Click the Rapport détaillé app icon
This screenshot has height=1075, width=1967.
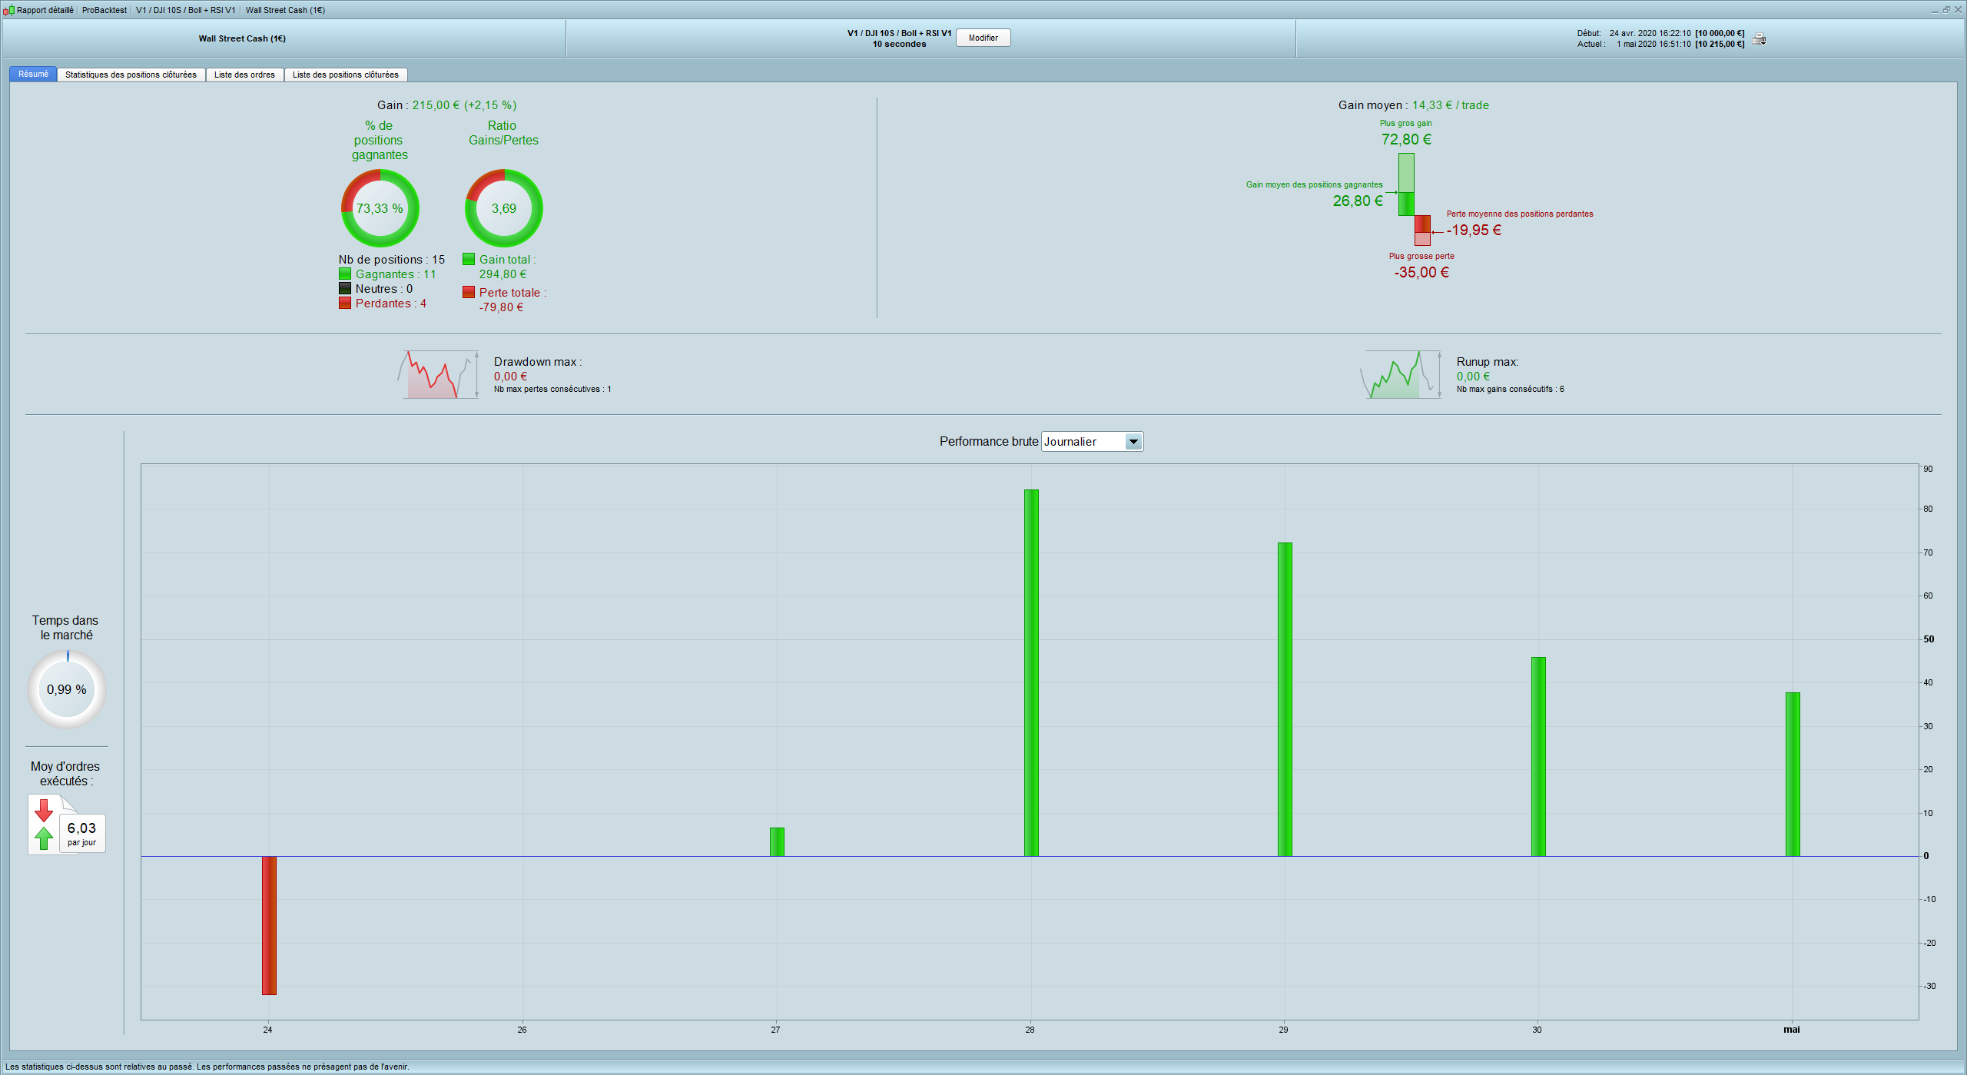pos(8,10)
